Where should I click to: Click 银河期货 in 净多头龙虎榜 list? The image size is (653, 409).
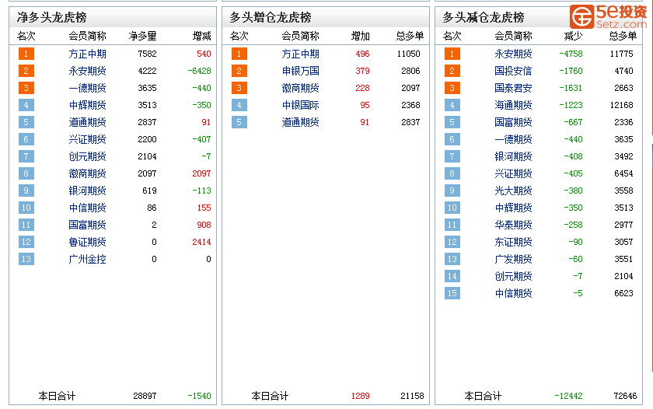[x=87, y=191]
